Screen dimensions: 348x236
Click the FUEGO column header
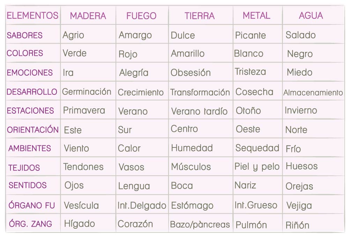click(141, 16)
